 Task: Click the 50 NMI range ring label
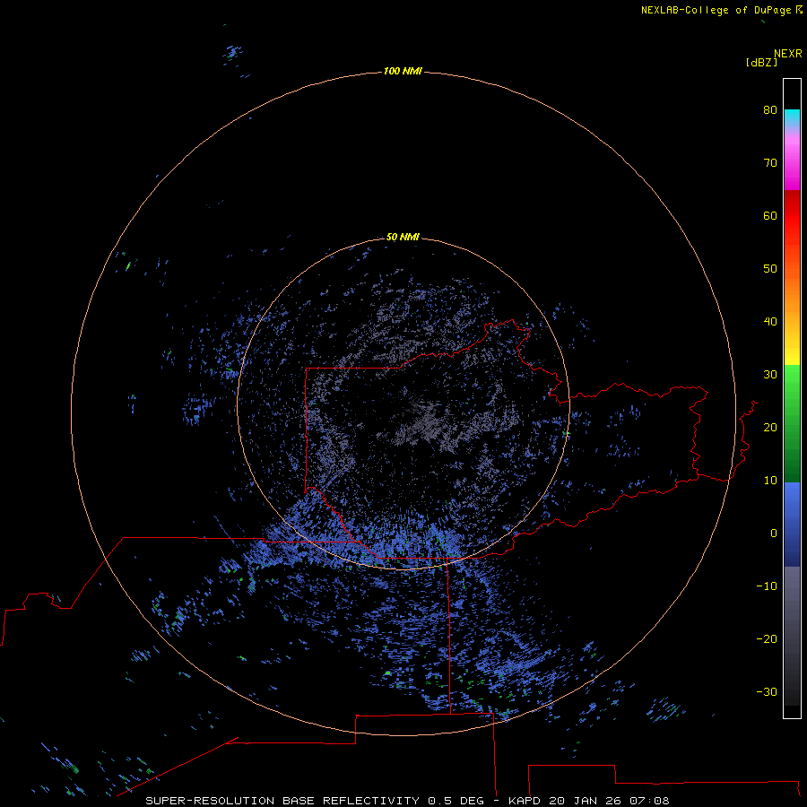coord(403,237)
